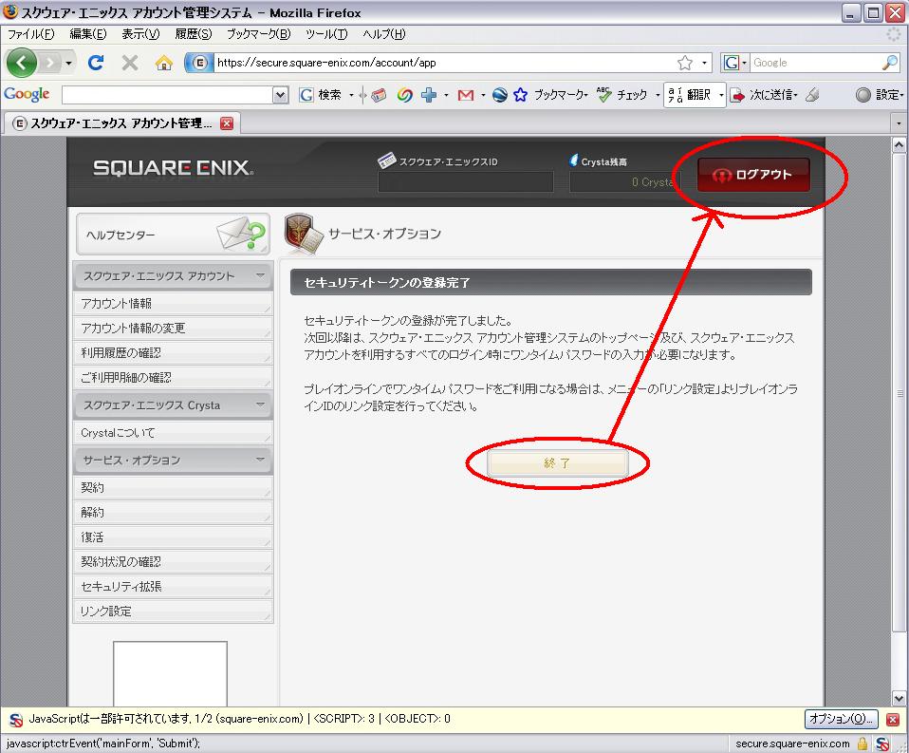Click the 翻訳 translate toolbar button

pyautogui.click(x=689, y=95)
